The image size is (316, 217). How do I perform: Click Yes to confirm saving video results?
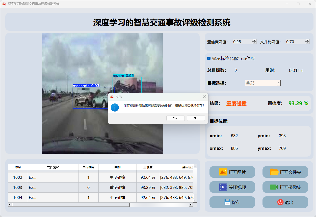[x=175, y=118]
